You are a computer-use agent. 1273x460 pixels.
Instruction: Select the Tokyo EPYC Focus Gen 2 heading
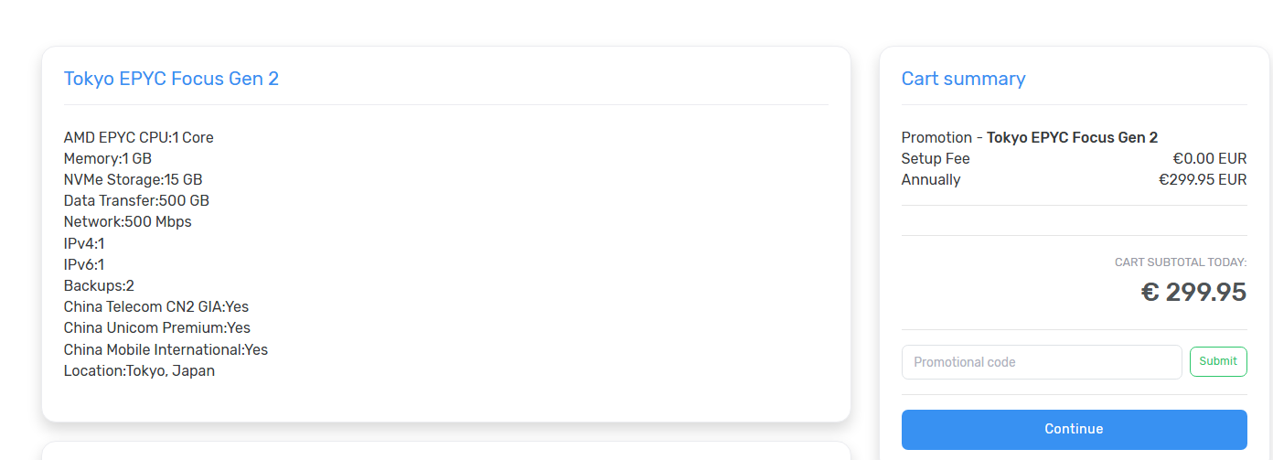click(x=171, y=79)
